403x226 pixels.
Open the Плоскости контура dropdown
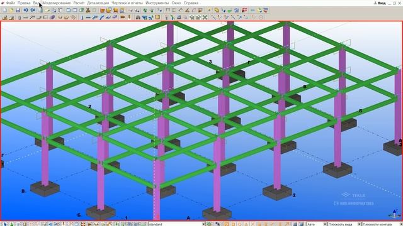[x=382, y=224]
